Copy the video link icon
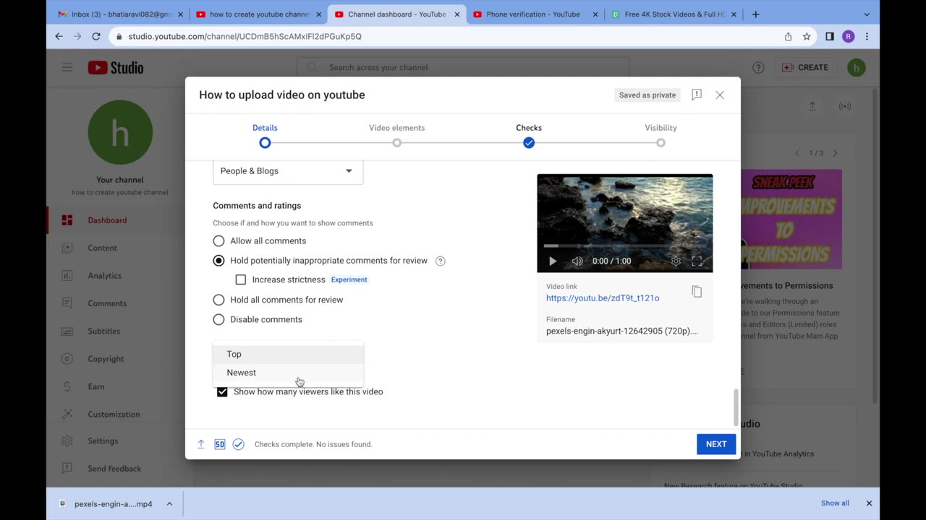926x520 pixels. coord(697,292)
